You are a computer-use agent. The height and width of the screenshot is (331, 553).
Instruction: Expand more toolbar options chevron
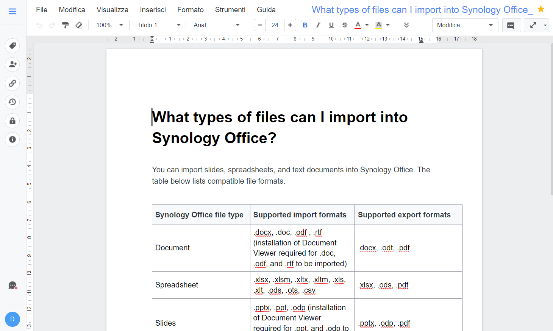pos(406,25)
